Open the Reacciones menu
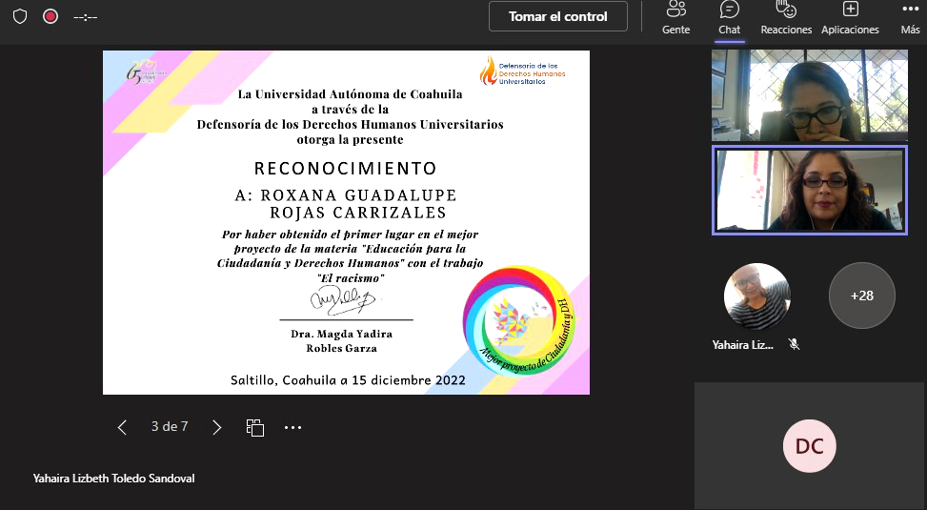Viewport: 927px width, 510px height. (x=786, y=18)
